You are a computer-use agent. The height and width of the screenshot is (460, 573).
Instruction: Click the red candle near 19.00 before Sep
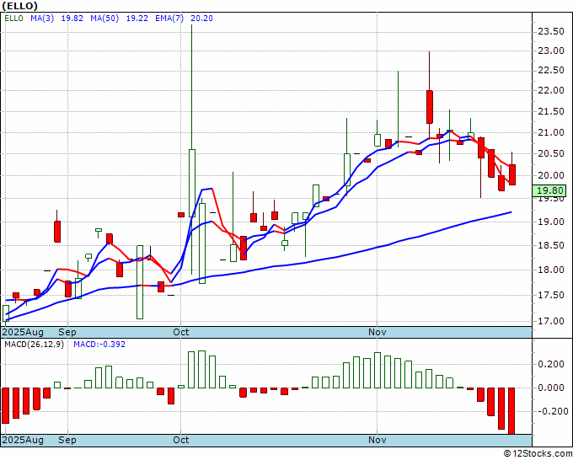(57, 232)
